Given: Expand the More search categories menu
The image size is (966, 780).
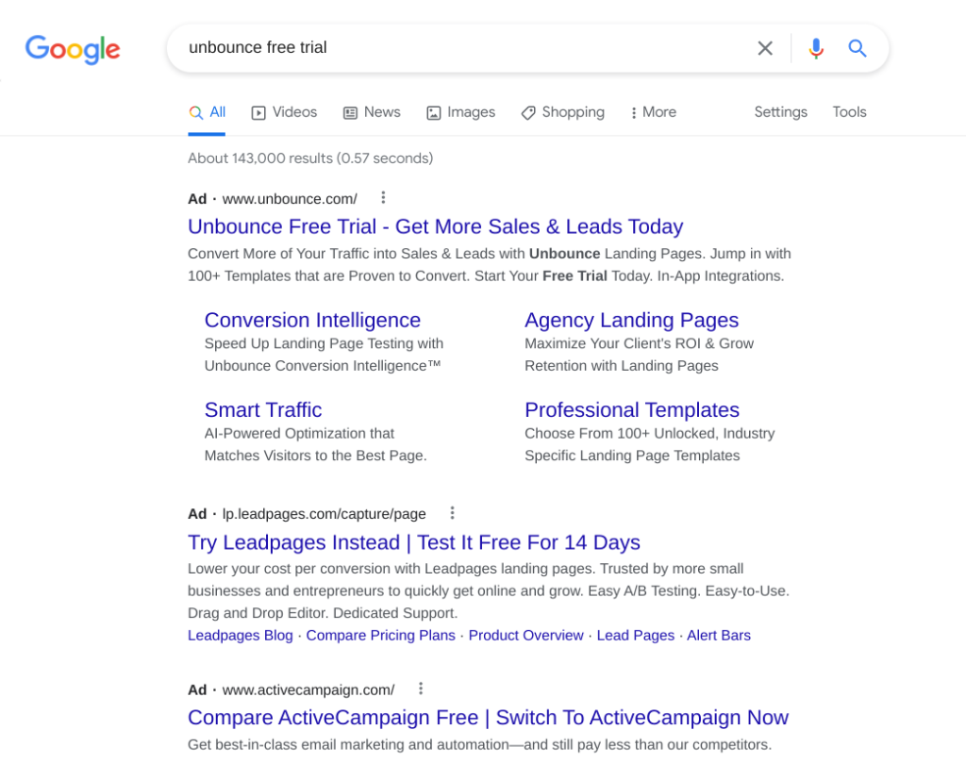Looking at the screenshot, I should [x=653, y=112].
